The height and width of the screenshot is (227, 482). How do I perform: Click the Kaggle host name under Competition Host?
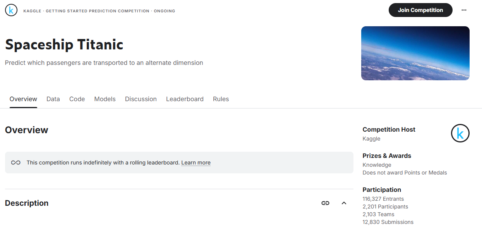[371, 139]
